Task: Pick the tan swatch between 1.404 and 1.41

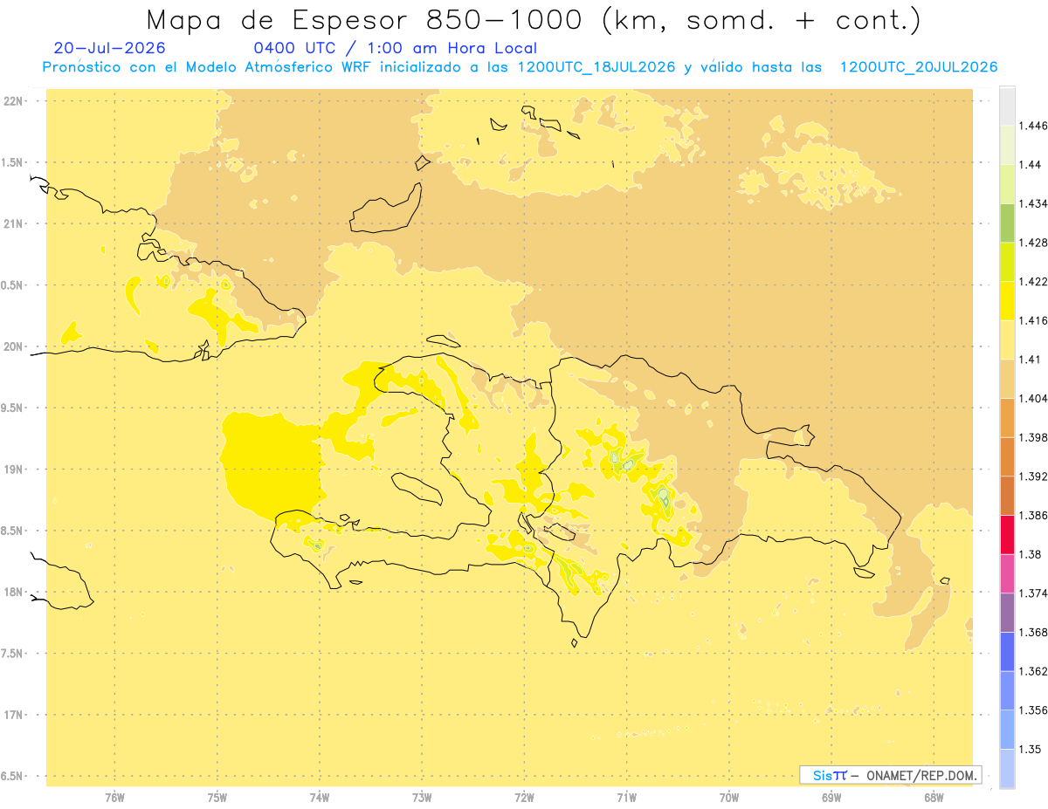Action: pos(1007,379)
